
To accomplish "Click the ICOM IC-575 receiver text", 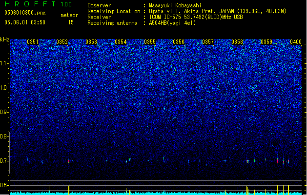I will tap(196, 17).
